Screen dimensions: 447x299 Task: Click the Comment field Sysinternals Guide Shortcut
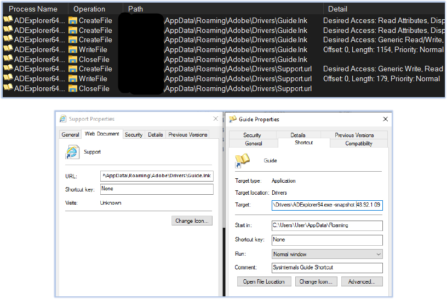[327, 268]
